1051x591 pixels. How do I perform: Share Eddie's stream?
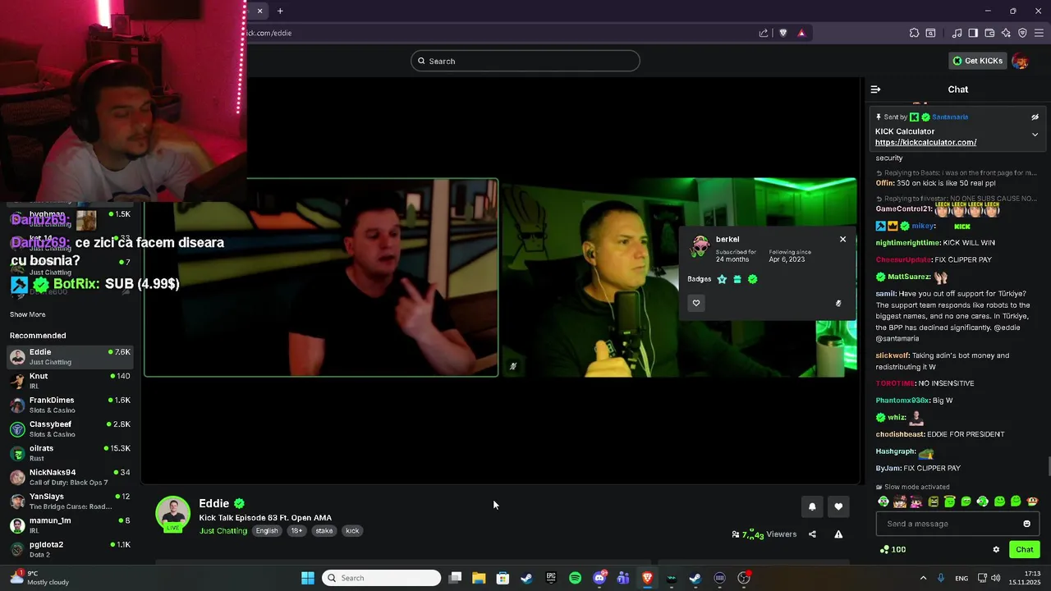(812, 534)
